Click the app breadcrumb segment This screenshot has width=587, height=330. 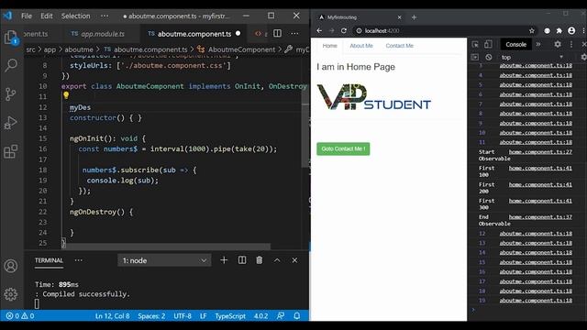coord(50,49)
